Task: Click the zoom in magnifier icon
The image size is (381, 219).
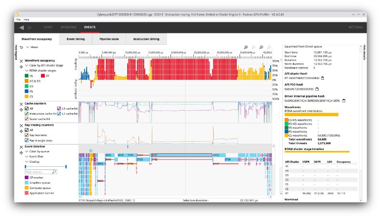Action: [261, 47]
